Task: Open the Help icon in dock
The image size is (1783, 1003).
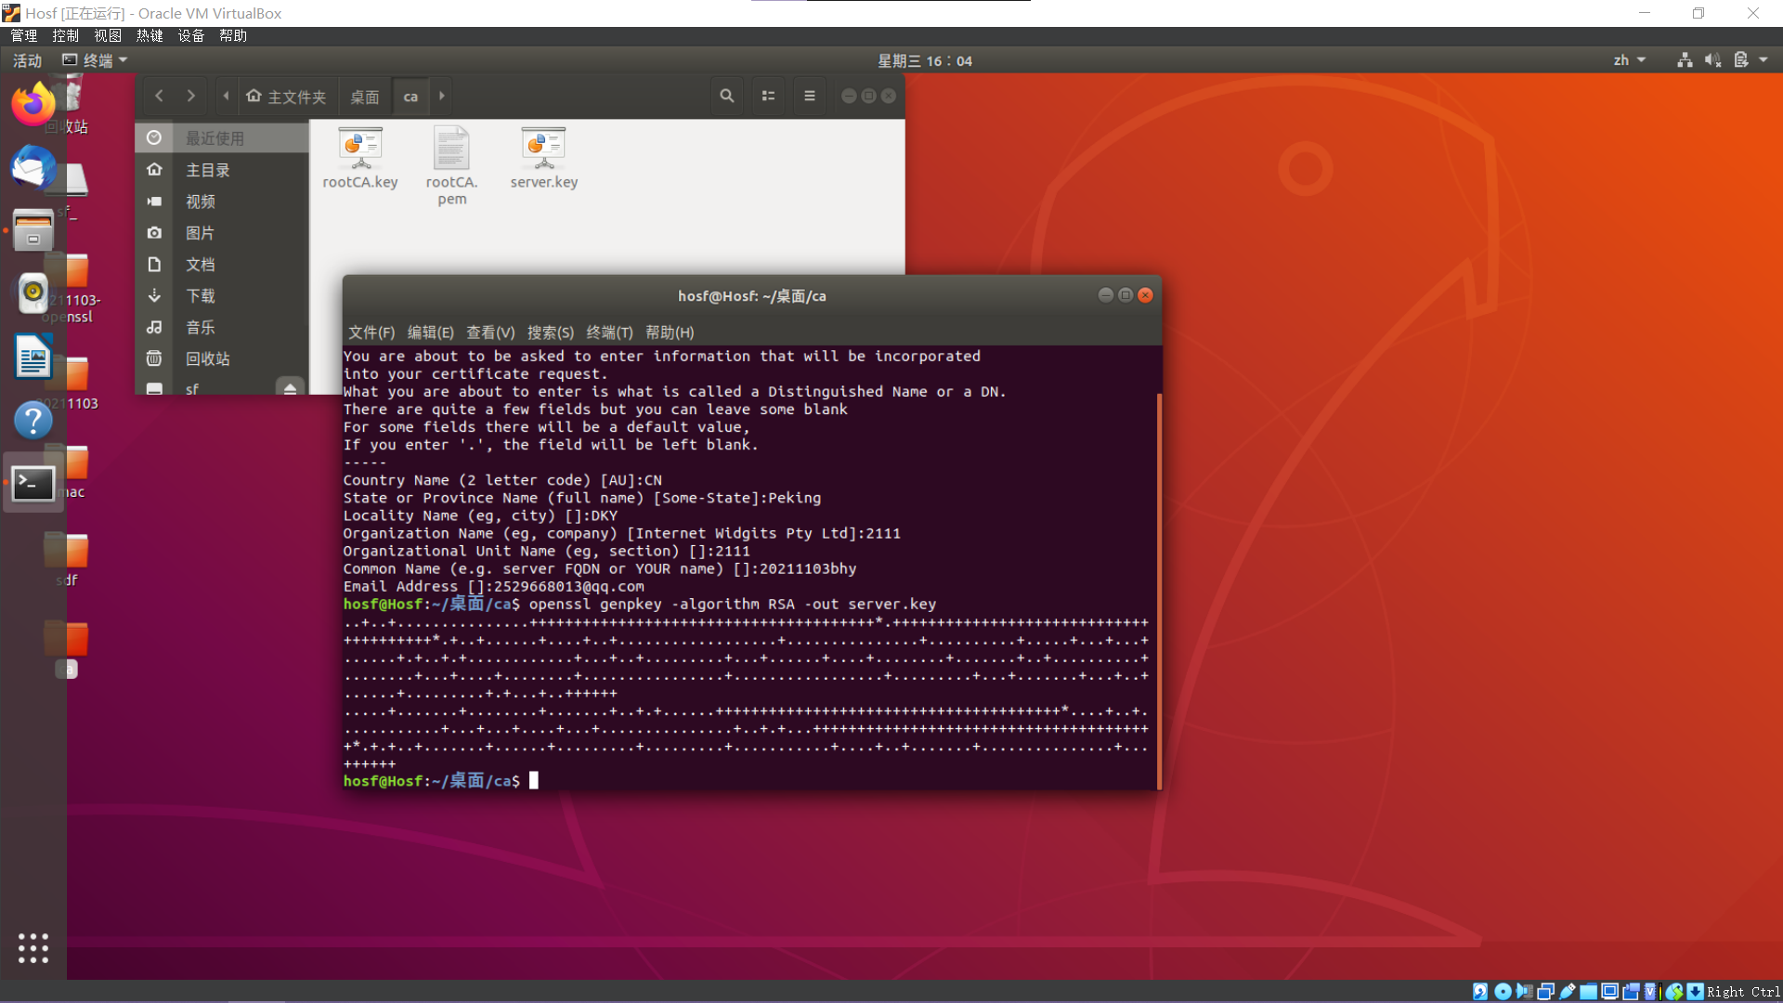Action: click(33, 421)
